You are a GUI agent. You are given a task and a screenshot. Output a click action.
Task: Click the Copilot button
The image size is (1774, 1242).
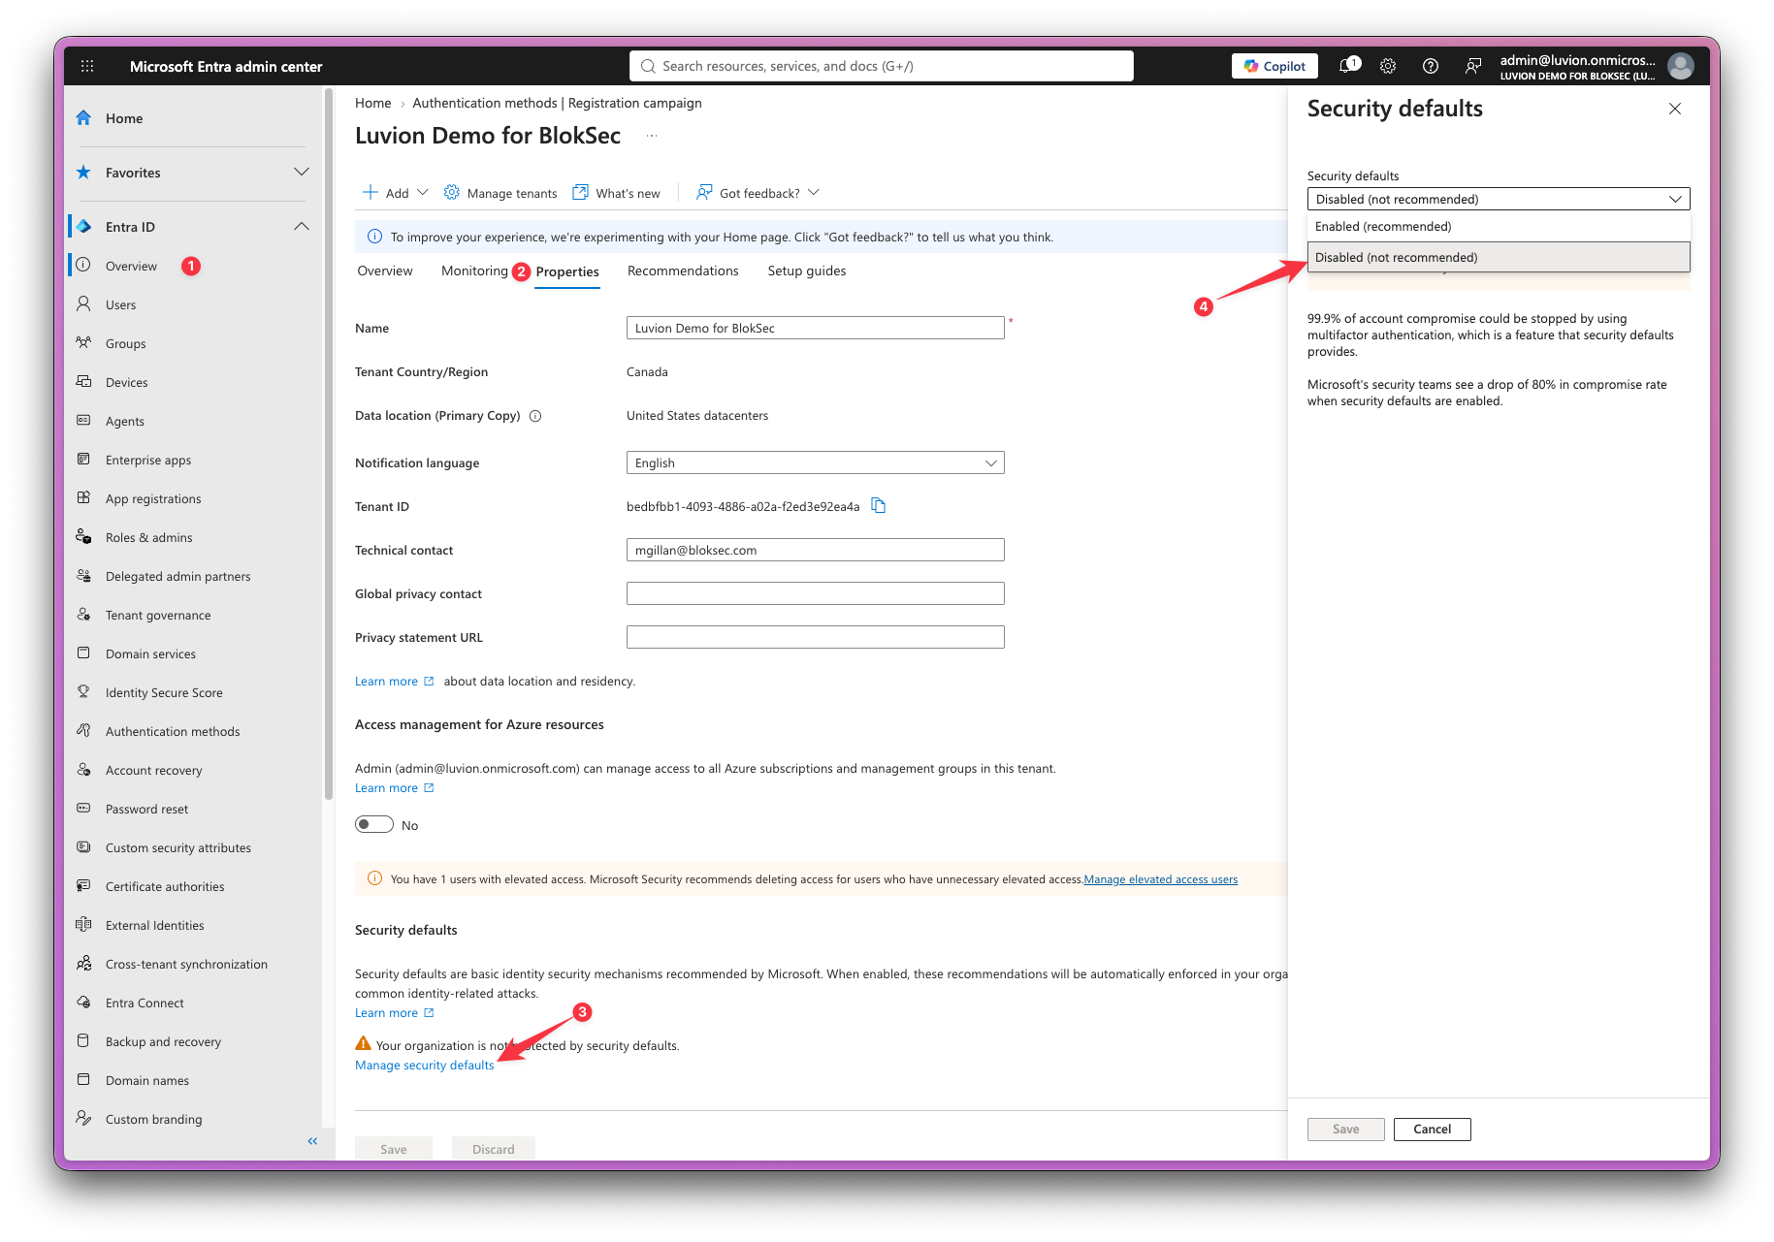[1274, 66]
